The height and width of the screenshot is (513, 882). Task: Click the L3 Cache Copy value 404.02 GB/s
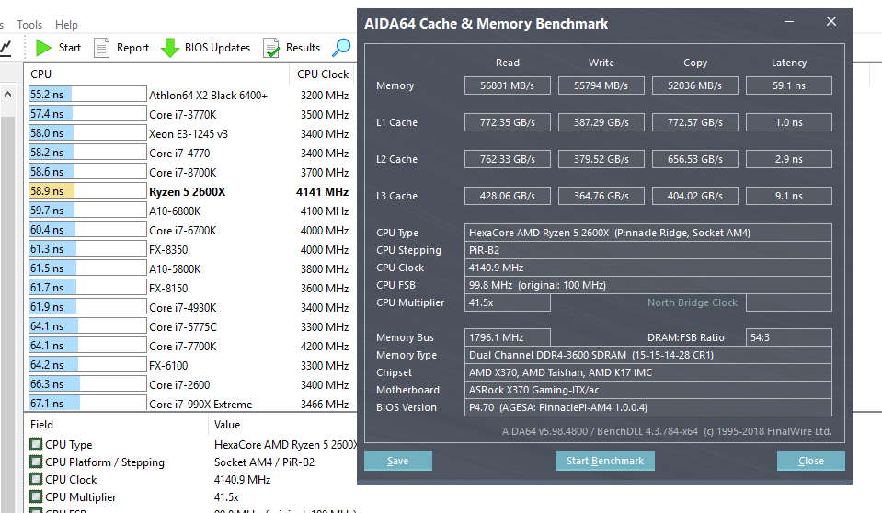(694, 196)
